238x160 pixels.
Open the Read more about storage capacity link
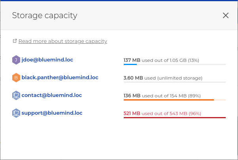(63, 41)
